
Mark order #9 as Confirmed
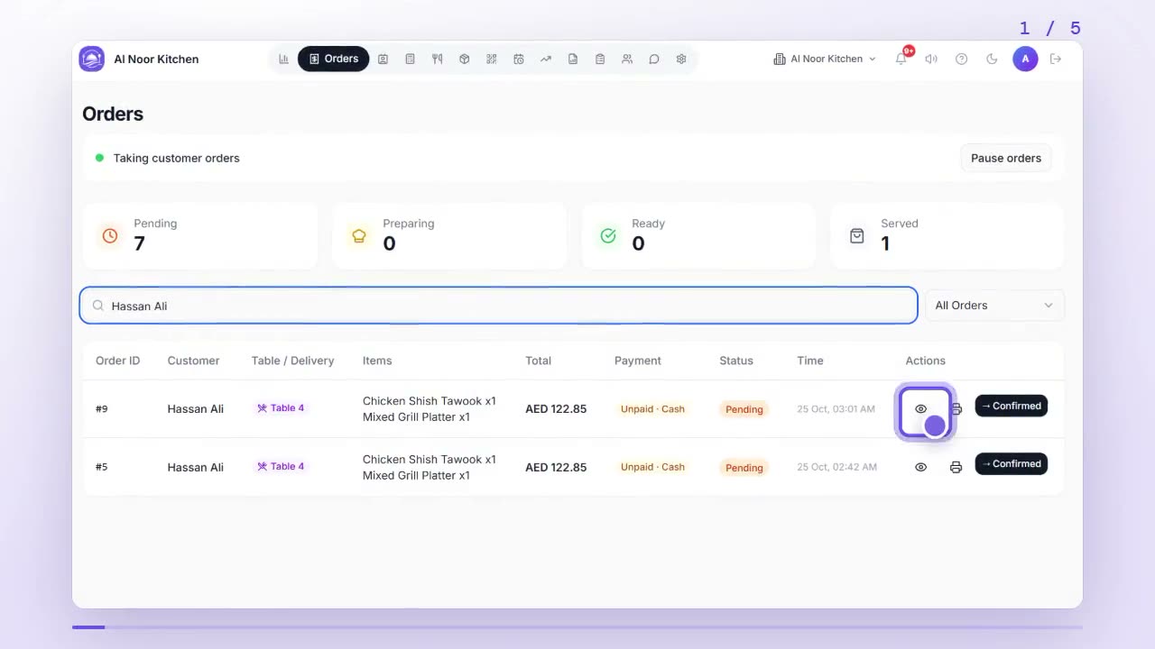1012,406
